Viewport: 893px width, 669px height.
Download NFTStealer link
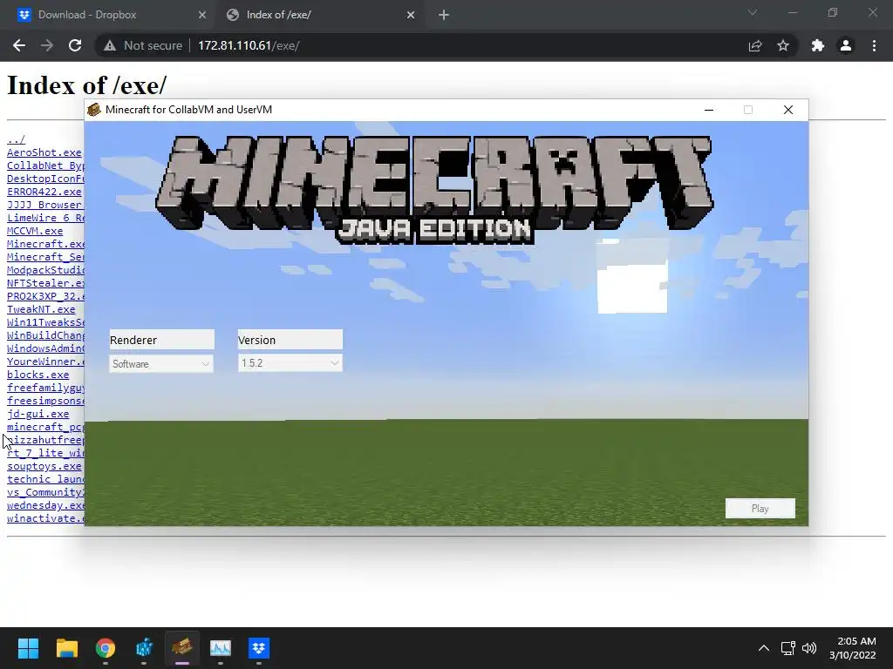coord(45,283)
